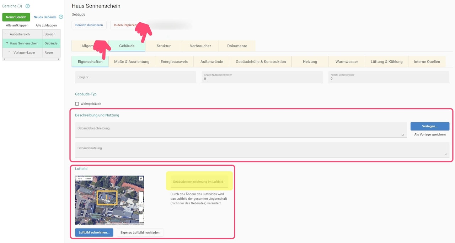Click Luftbild aufnehmen... button
Viewport: 455px width, 243px height.
94,232
